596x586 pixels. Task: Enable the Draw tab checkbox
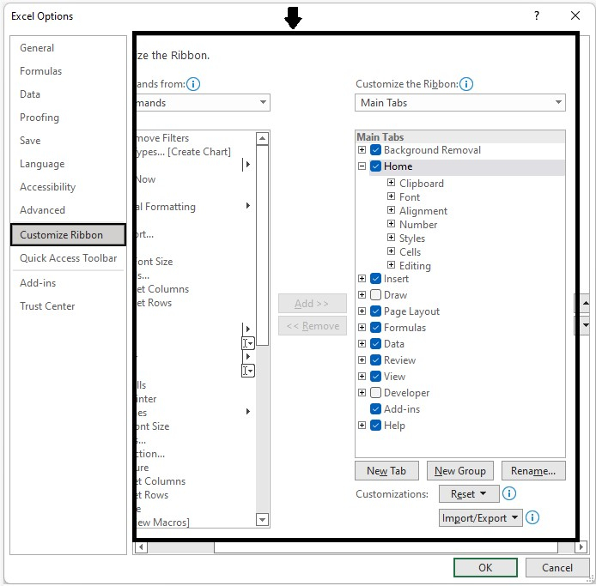coord(375,295)
